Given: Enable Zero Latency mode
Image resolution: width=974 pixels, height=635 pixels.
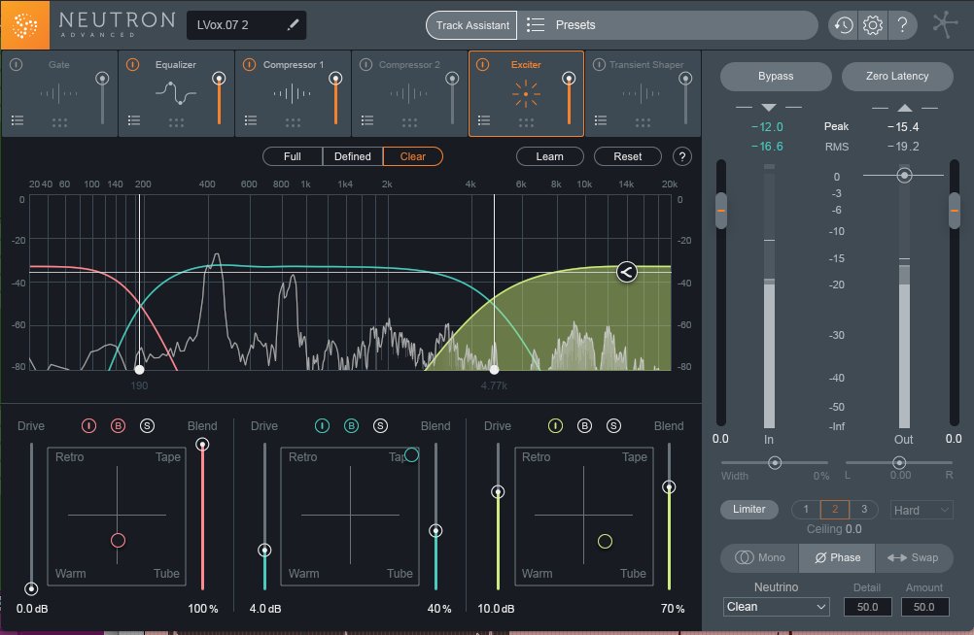Looking at the screenshot, I should (x=897, y=76).
